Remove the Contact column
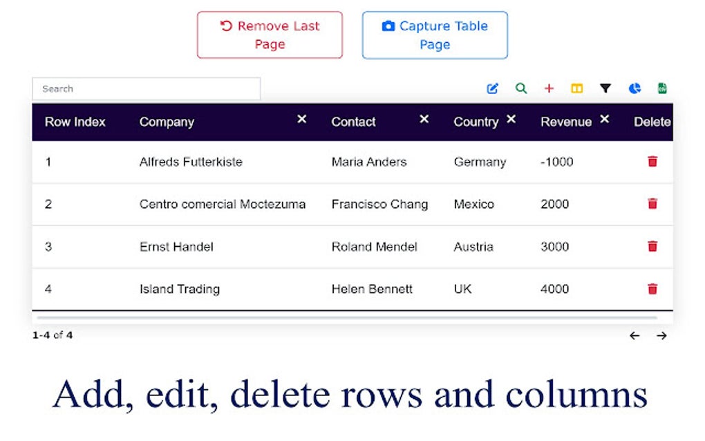Viewport: 705px width, 441px height. click(x=424, y=120)
